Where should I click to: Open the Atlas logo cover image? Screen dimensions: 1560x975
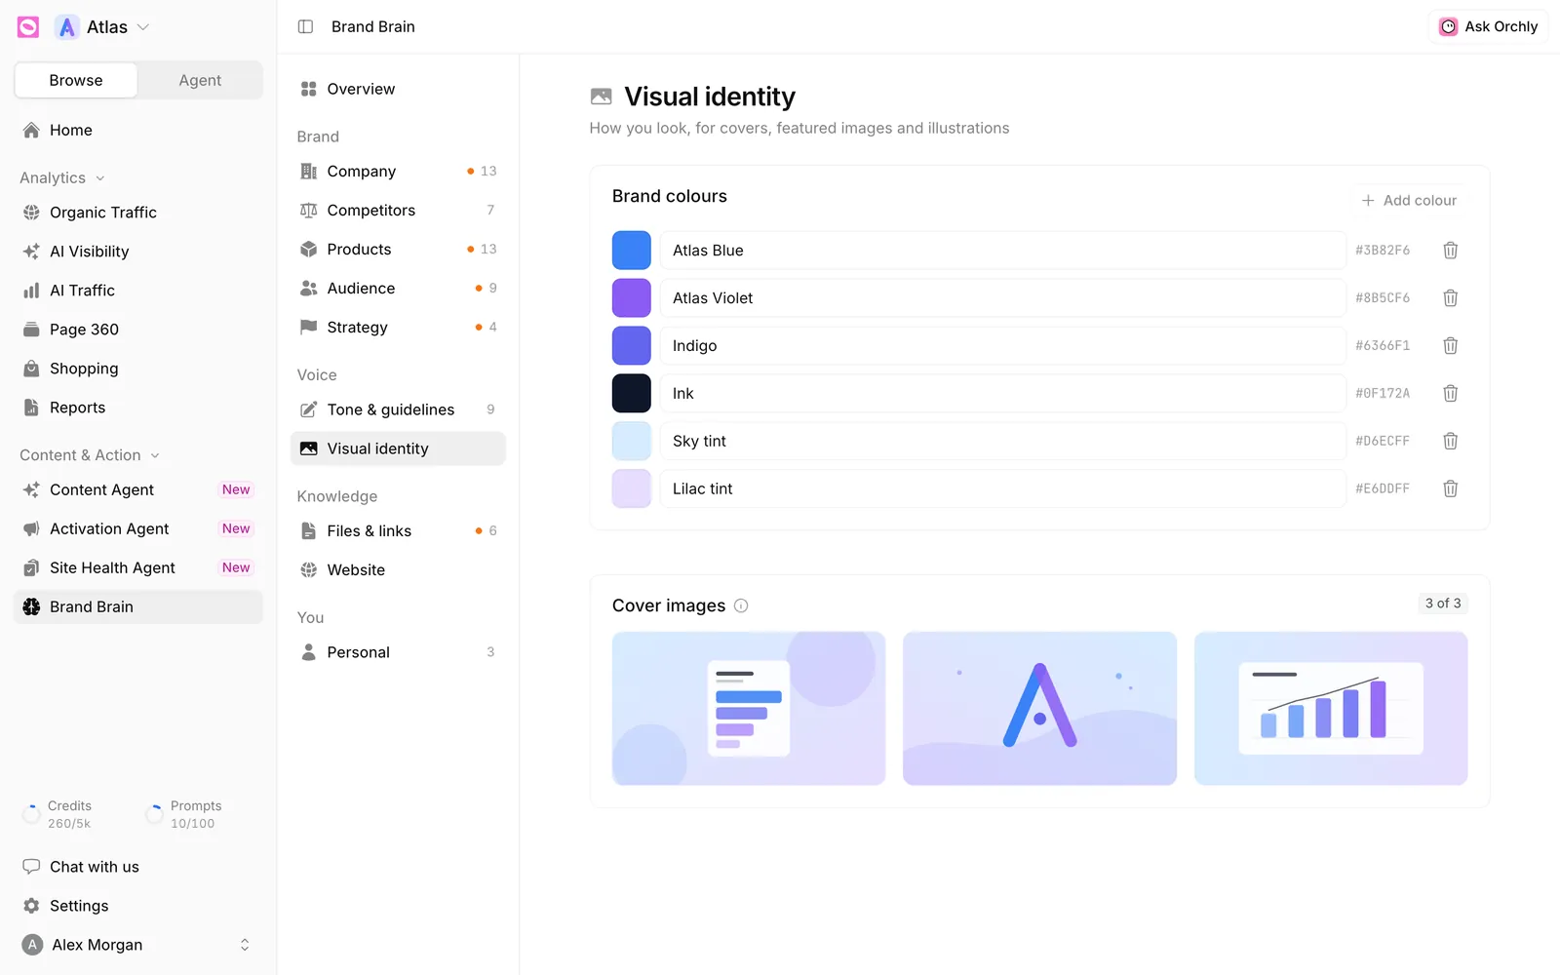click(x=1039, y=709)
